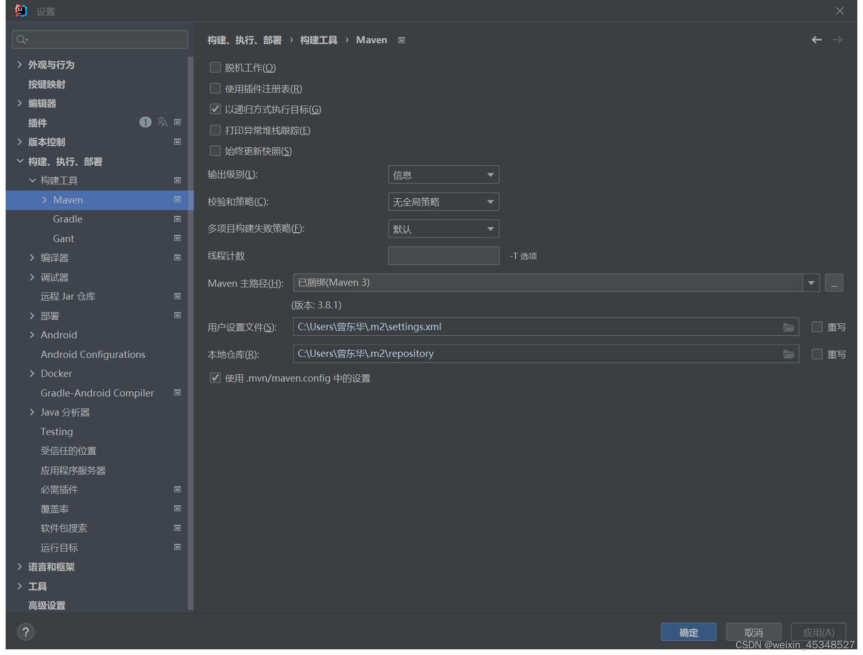Click the search magnifier icon
Image resolution: width=863 pixels, height=655 pixels.
coord(22,40)
